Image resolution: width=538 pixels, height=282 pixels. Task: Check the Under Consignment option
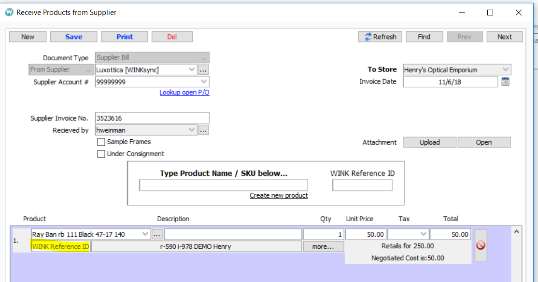[101, 153]
